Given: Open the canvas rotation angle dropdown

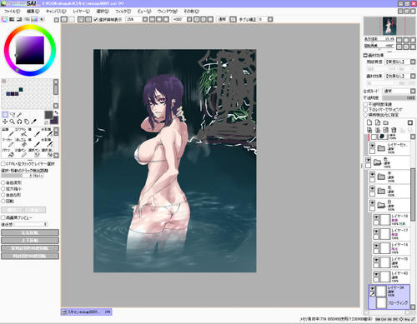Looking at the screenshot, I should 189,19.
